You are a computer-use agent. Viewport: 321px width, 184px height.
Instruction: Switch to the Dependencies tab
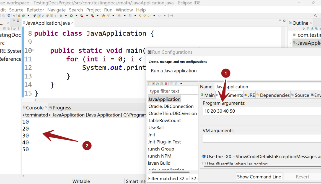(273, 95)
